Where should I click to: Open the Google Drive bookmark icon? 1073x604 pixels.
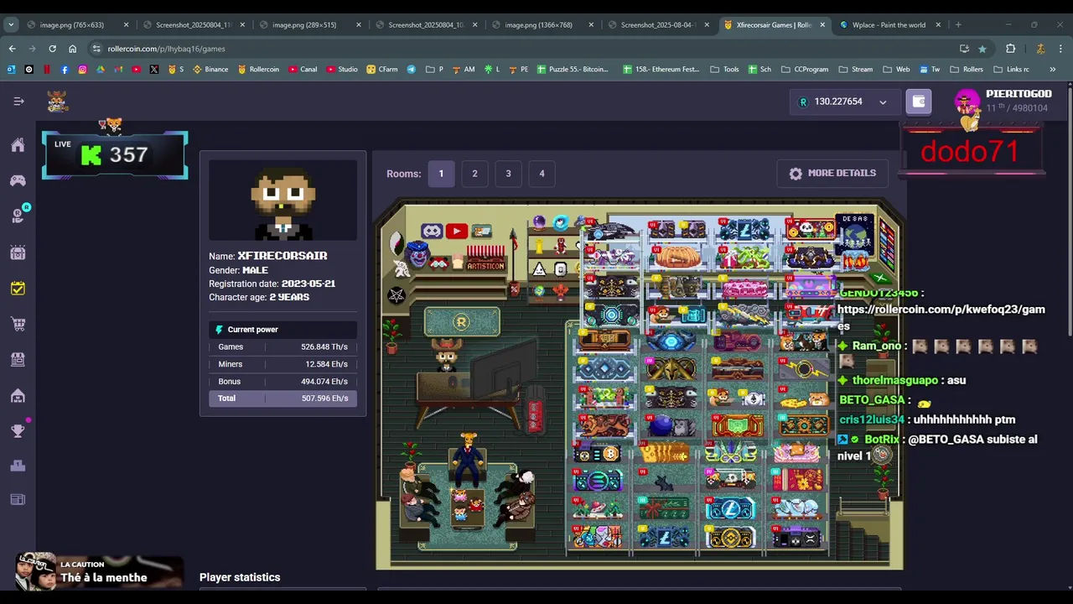pos(101,69)
